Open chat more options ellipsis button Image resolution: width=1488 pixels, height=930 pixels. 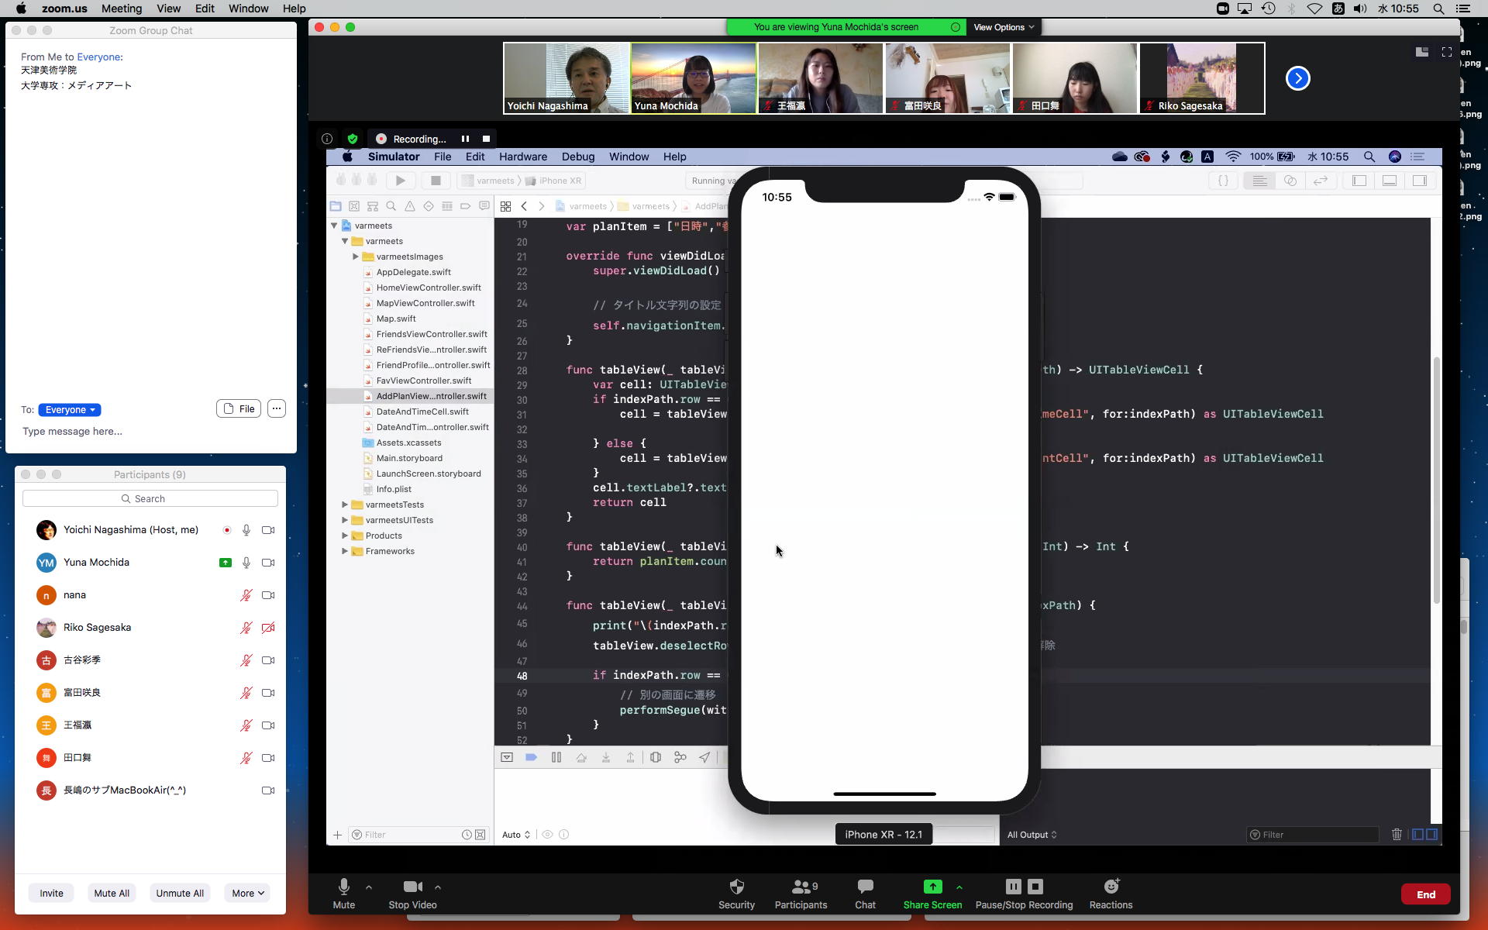277,409
